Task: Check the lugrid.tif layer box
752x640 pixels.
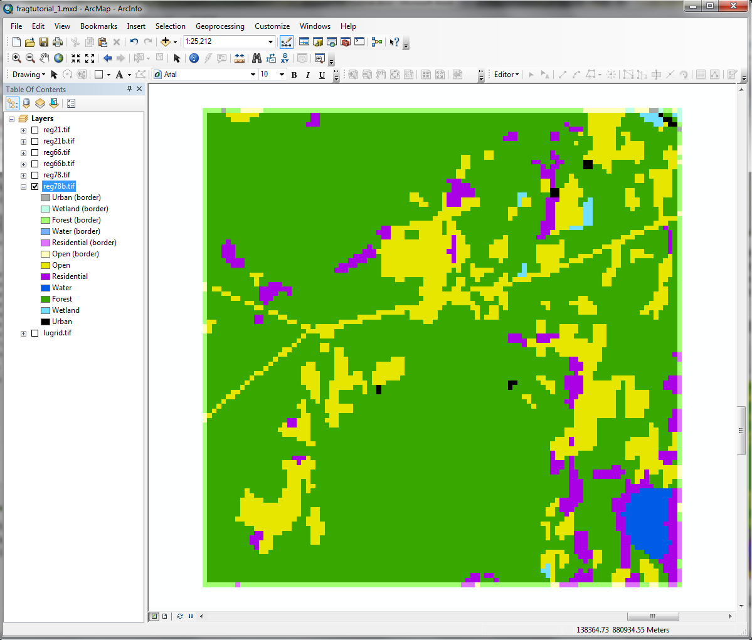Action: [x=35, y=333]
